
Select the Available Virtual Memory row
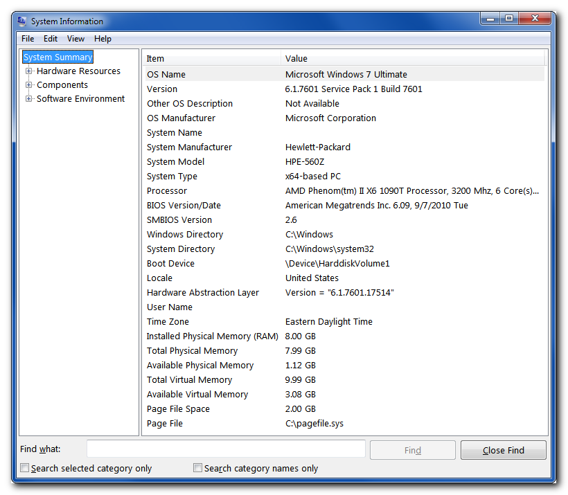pyautogui.click(x=345, y=395)
